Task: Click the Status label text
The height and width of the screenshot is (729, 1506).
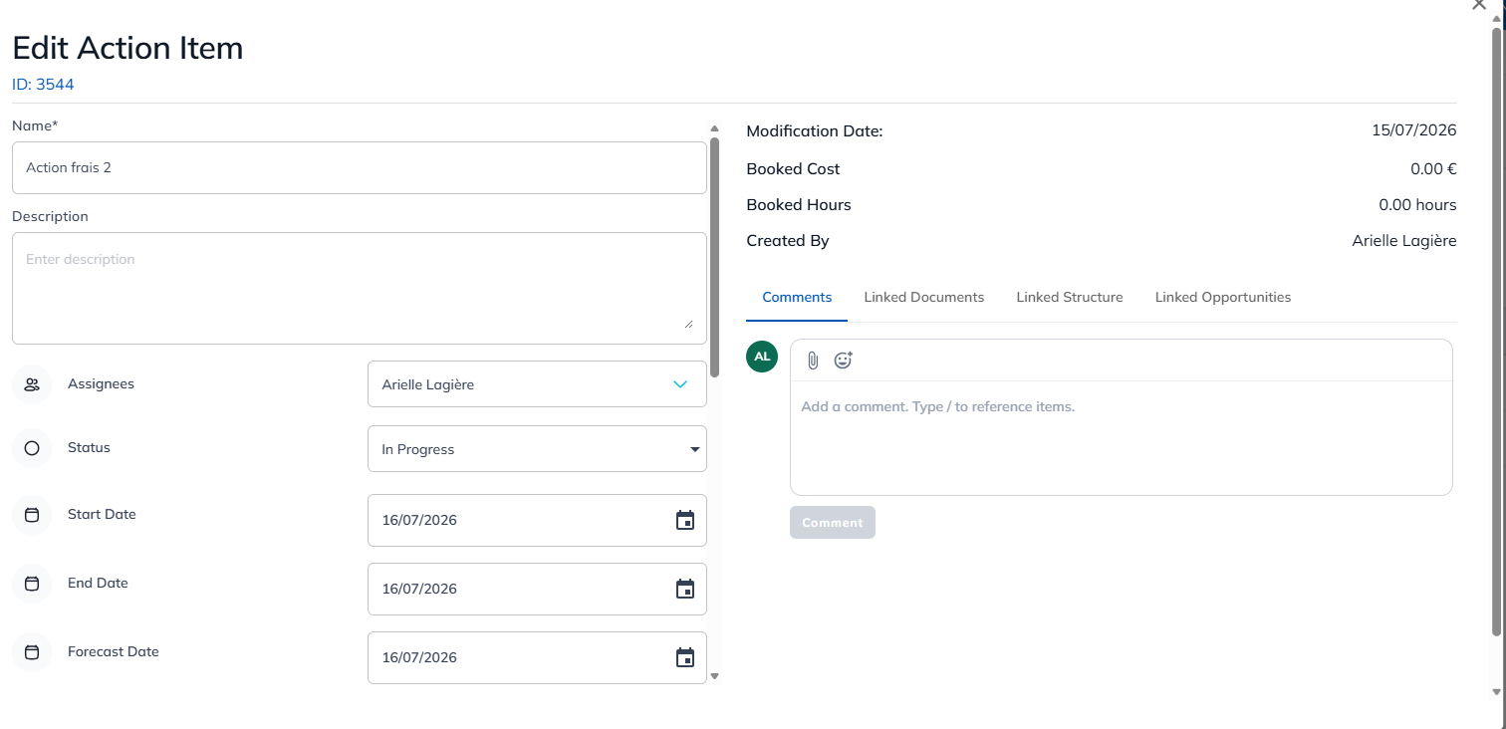Action: coord(89,448)
